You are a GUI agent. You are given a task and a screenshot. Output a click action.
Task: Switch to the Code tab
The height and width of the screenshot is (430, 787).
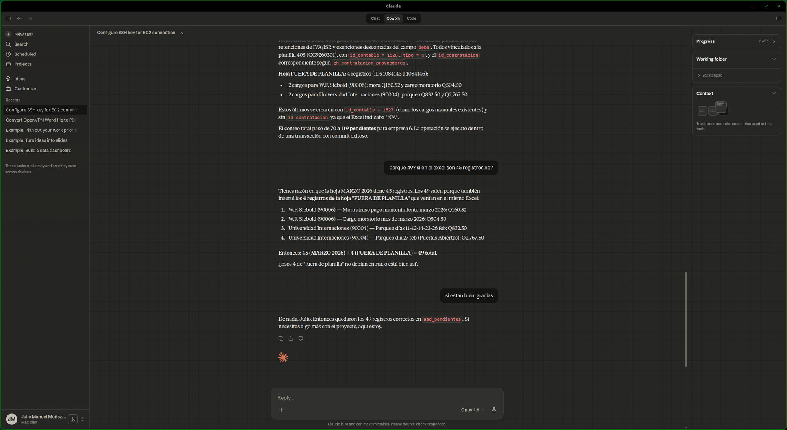pos(411,18)
